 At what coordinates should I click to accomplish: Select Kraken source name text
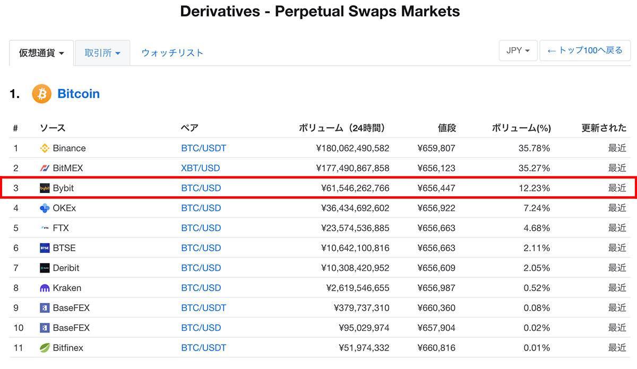[67, 288]
